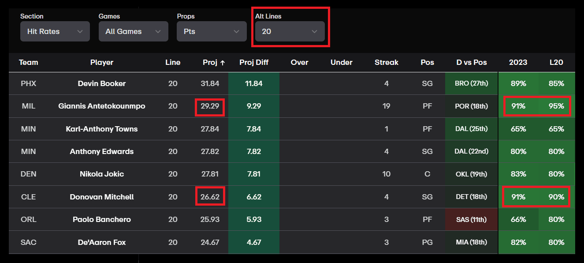Sort by the L20 column header

[x=557, y=63]
